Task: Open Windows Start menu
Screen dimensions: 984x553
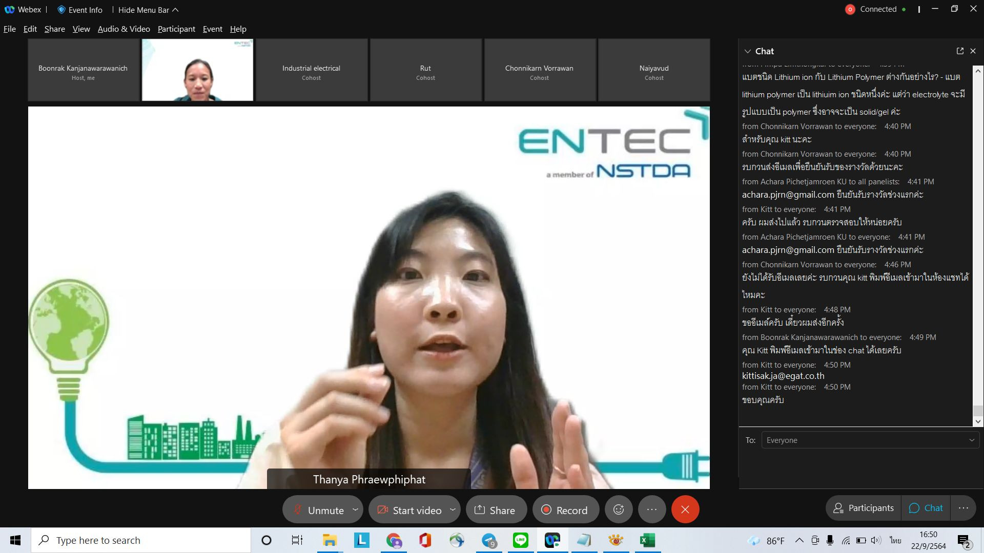Action: click(x=15, y=540)
